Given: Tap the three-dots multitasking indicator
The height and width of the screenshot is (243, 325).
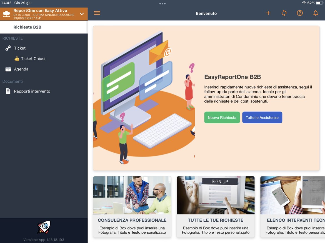Looking at the screenshot, I should (x=162, y=4).
